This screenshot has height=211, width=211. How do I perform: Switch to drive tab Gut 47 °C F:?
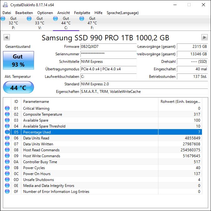(x=92, y=23)
